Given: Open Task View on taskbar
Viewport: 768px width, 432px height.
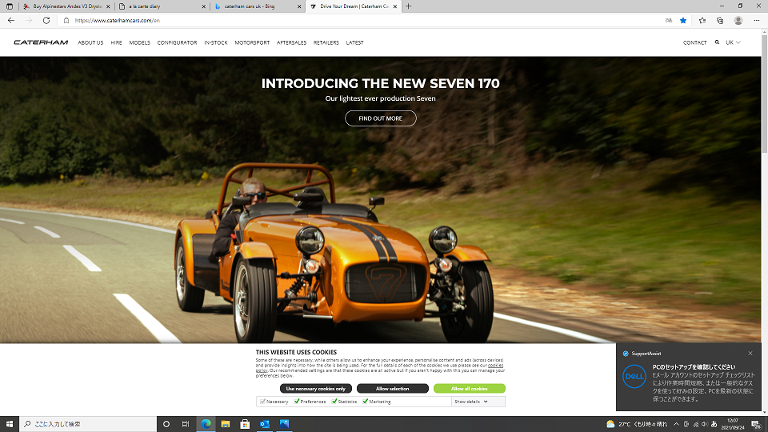Looking at the screenshot, I should [186, 424].
